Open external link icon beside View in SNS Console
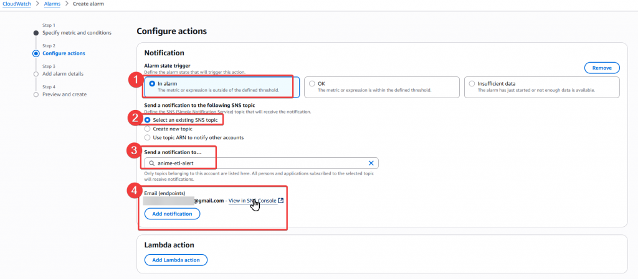638x279 pixels. 281,200
